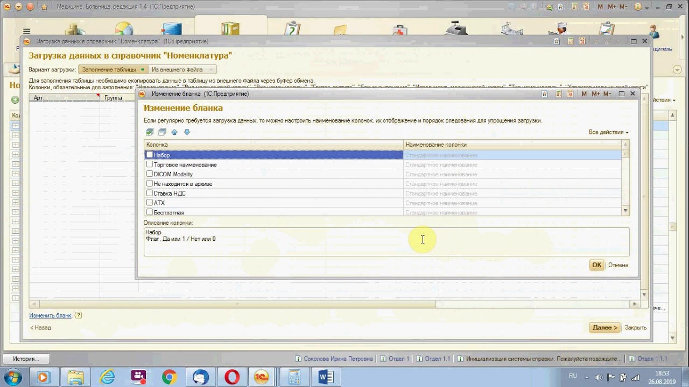Click the 1C Enterprise taskbar icon
Screen dimensions: 689x387
[x=262, y=377]
